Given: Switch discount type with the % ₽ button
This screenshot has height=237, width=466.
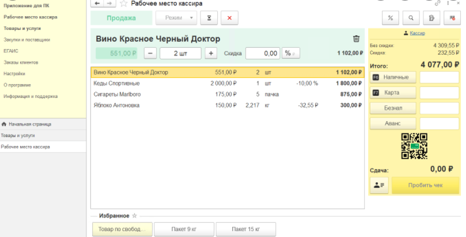Looking at the screenshot, I should (291, 54).
